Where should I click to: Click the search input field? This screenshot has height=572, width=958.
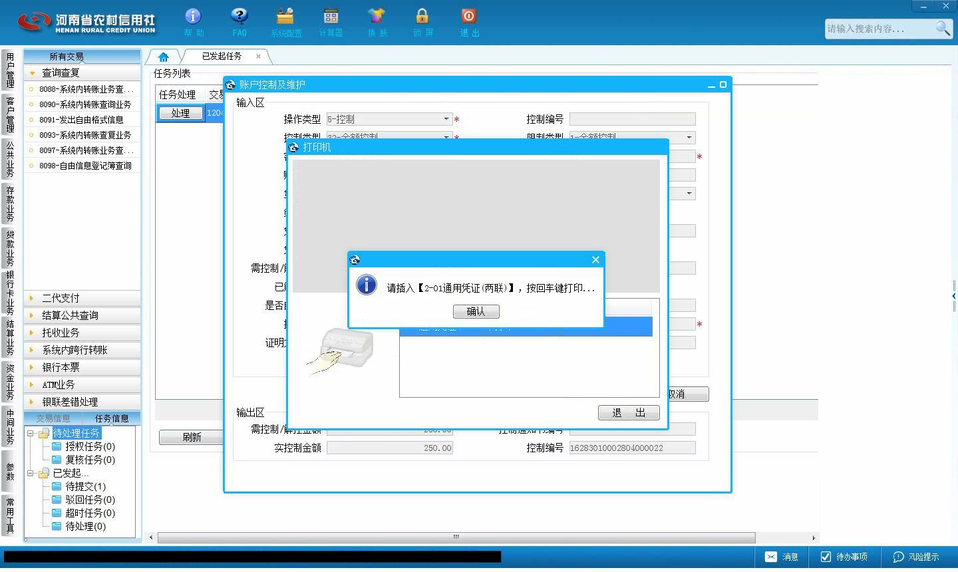878,29
